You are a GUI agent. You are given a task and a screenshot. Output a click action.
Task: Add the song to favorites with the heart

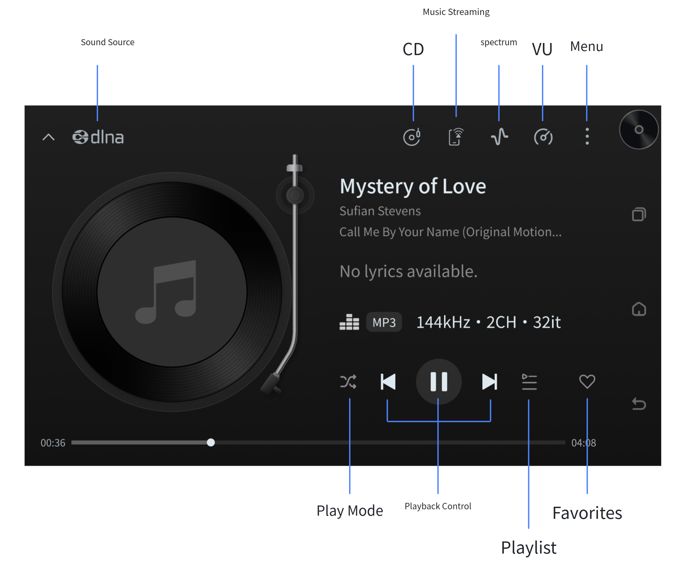(587, 382)
